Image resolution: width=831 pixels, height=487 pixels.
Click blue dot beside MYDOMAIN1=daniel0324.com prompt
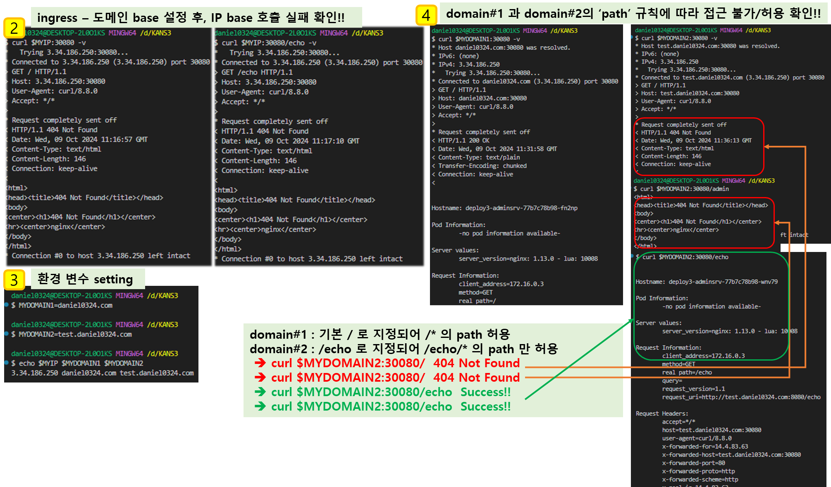pos(7,305)
